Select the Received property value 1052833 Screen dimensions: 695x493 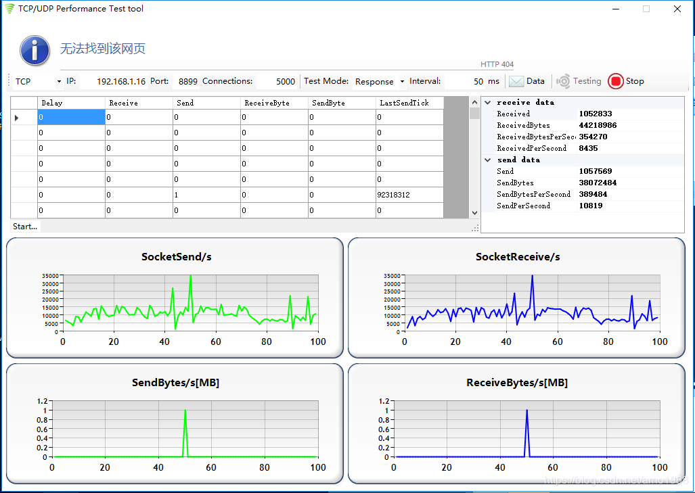coord(596,114)
